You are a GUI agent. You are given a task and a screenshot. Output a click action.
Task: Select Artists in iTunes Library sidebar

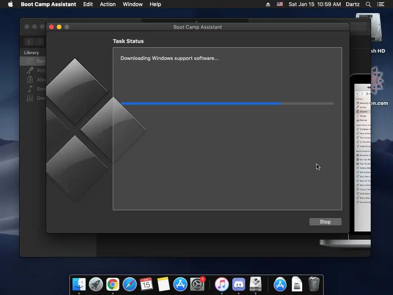(x=33, y=71)
